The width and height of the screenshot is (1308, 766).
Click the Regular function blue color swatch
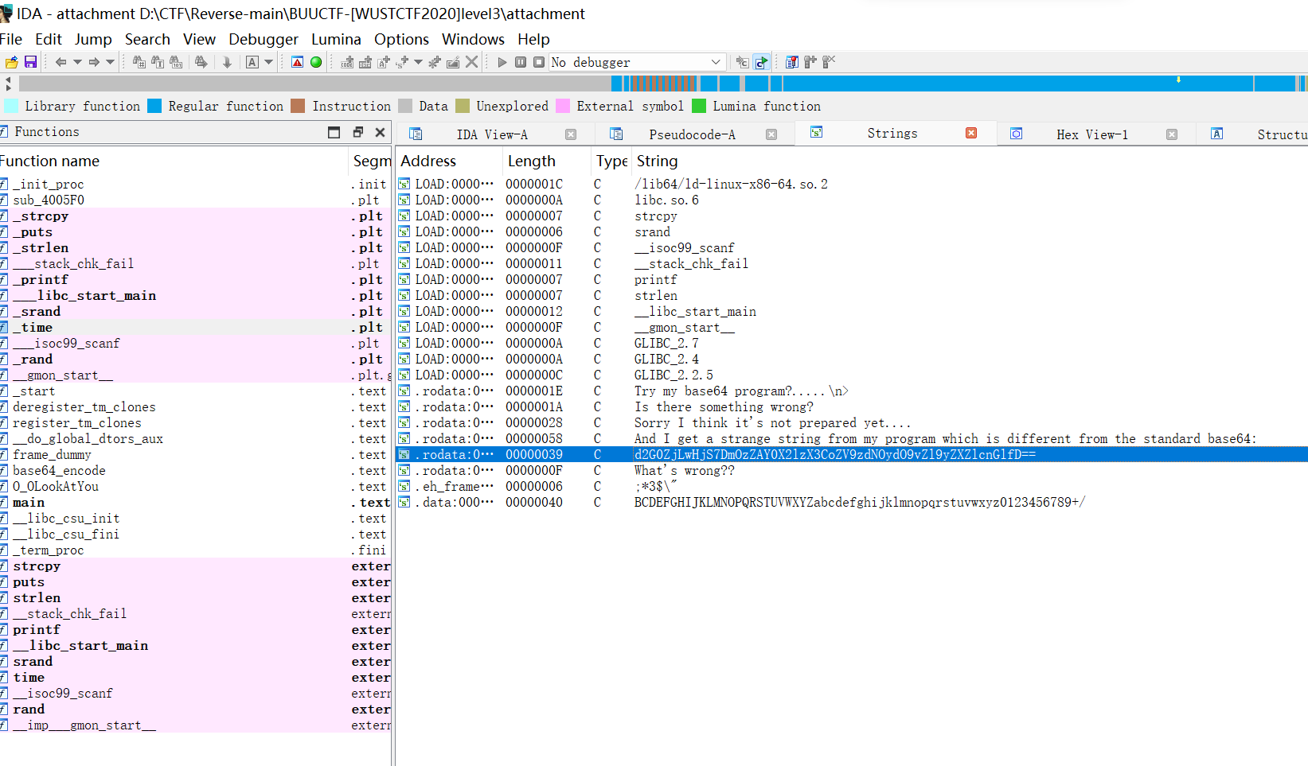tap(154, 106)
